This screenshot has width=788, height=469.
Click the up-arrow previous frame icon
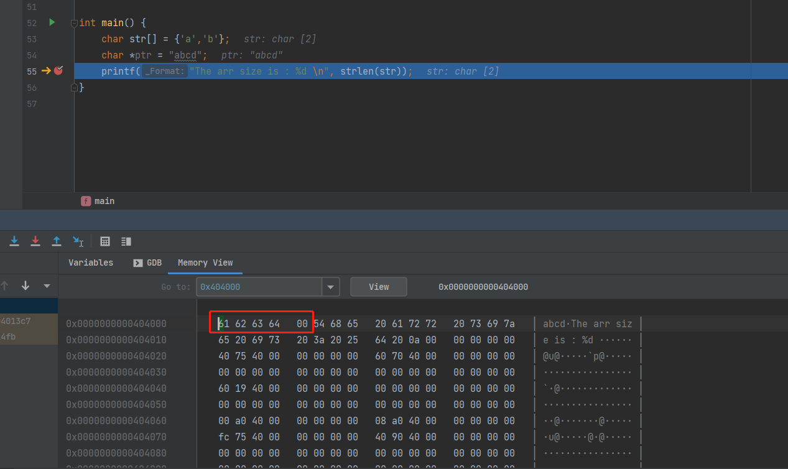(x=5, y=286)
